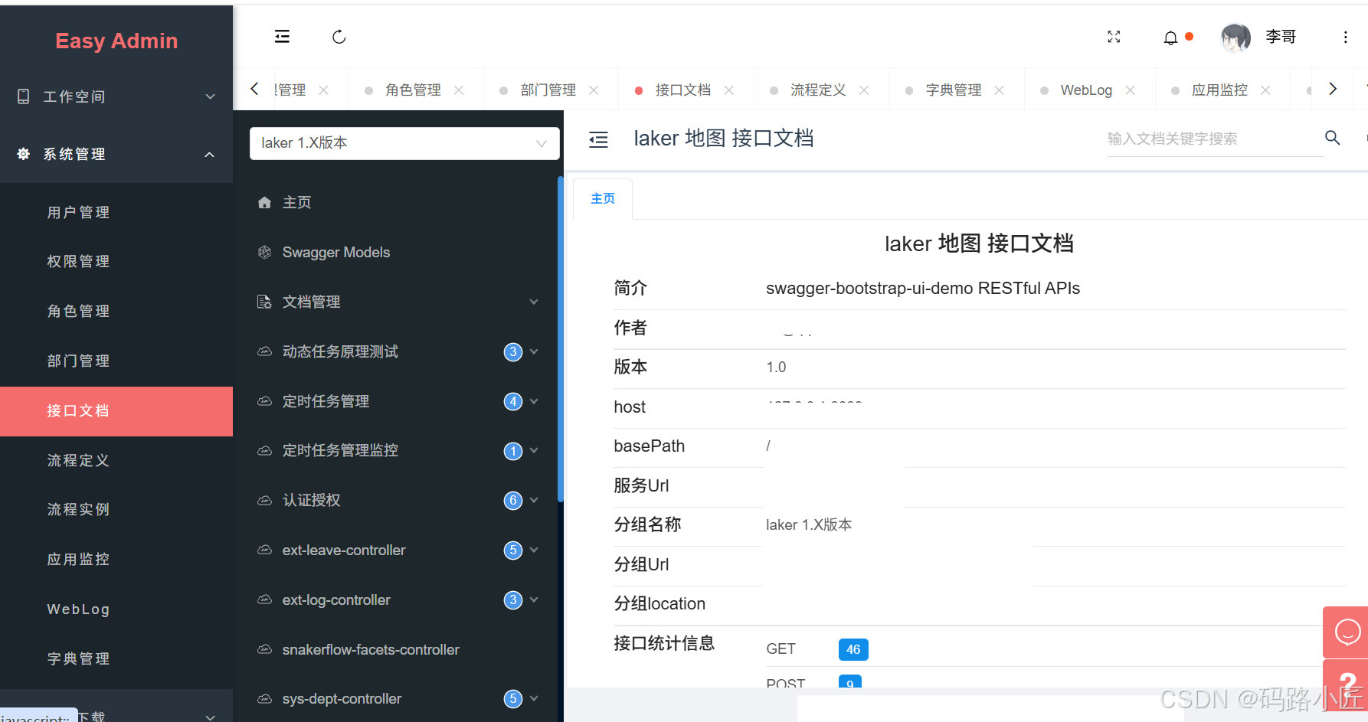1368x722 pixels.
Task: Collapse the Swagger tree panel with its indent icon
Action: click(598, 139)
